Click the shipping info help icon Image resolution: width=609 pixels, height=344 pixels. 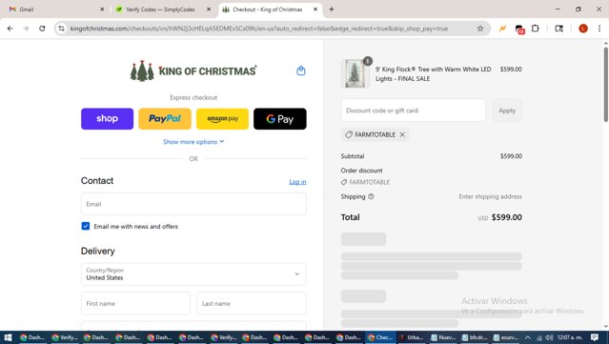[371, 196]
